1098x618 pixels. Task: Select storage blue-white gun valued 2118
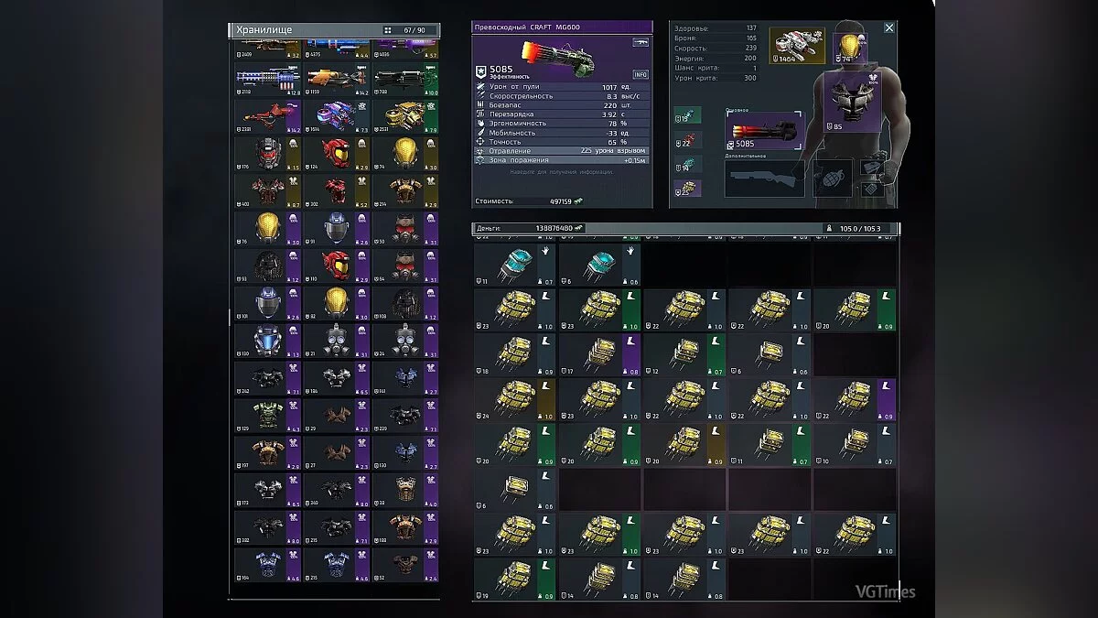coord(267,79)
